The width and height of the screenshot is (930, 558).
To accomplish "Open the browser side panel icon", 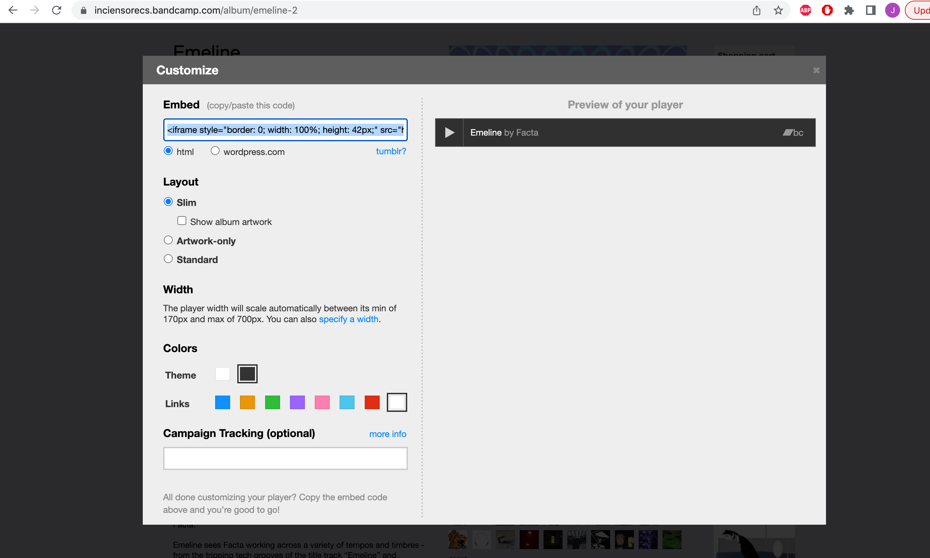I will (871, 10).
